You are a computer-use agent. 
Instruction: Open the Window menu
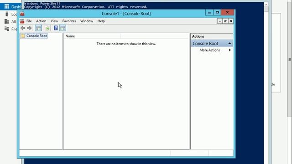[87, 21]
